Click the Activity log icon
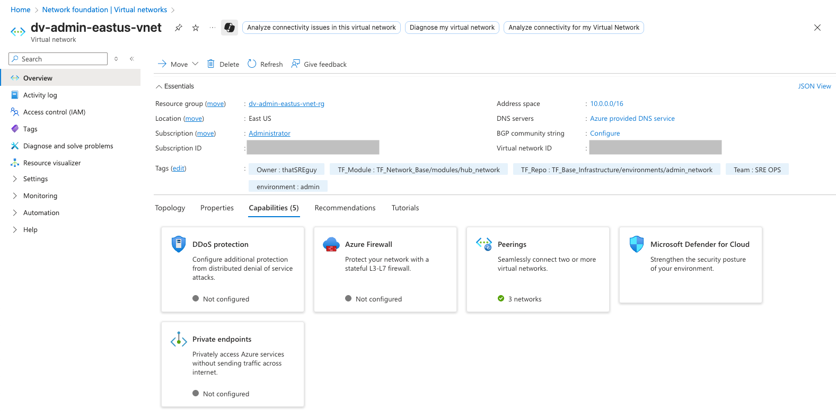Image resolution: width=836 pixels, height=418 pixels. (x=15, y=95)
